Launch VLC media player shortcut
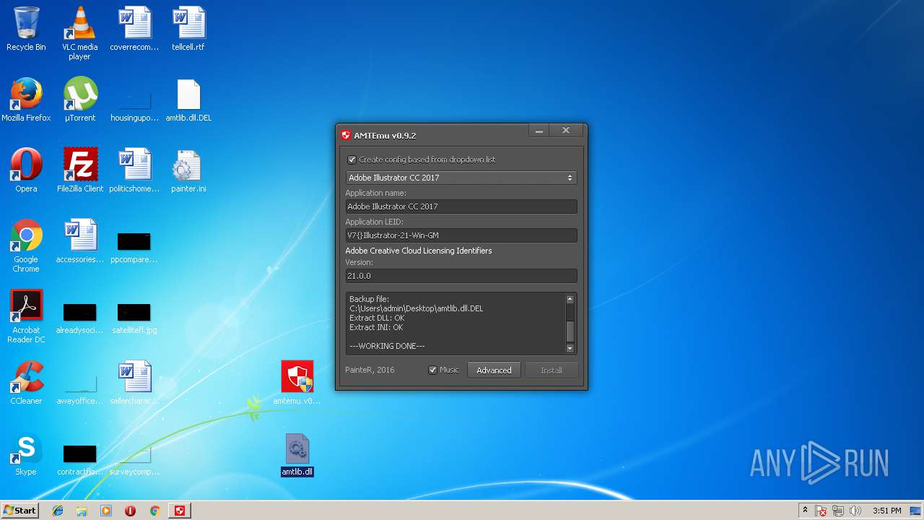924x520 pixels. [79, 33]
